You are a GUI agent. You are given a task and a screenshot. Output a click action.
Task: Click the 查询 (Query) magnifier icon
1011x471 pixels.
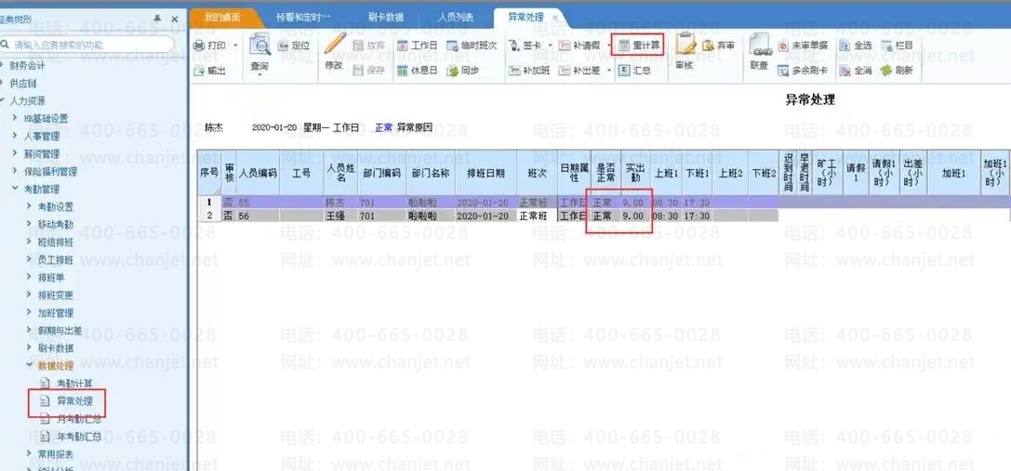point(259,46)
